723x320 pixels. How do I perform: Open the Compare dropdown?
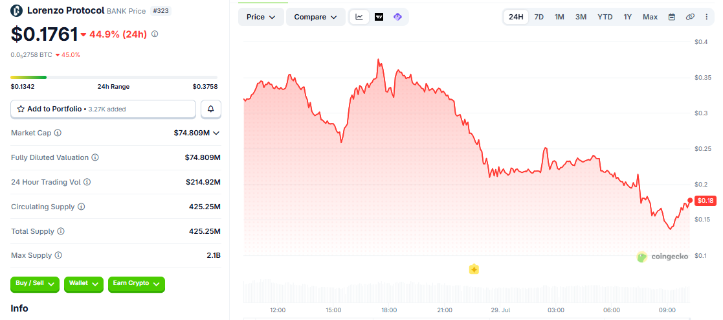pyautogui.click(x=316, y=17)
